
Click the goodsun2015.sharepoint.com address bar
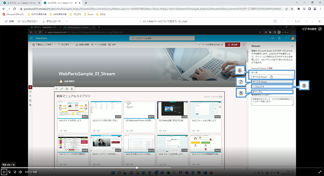[x=153, y=9]
